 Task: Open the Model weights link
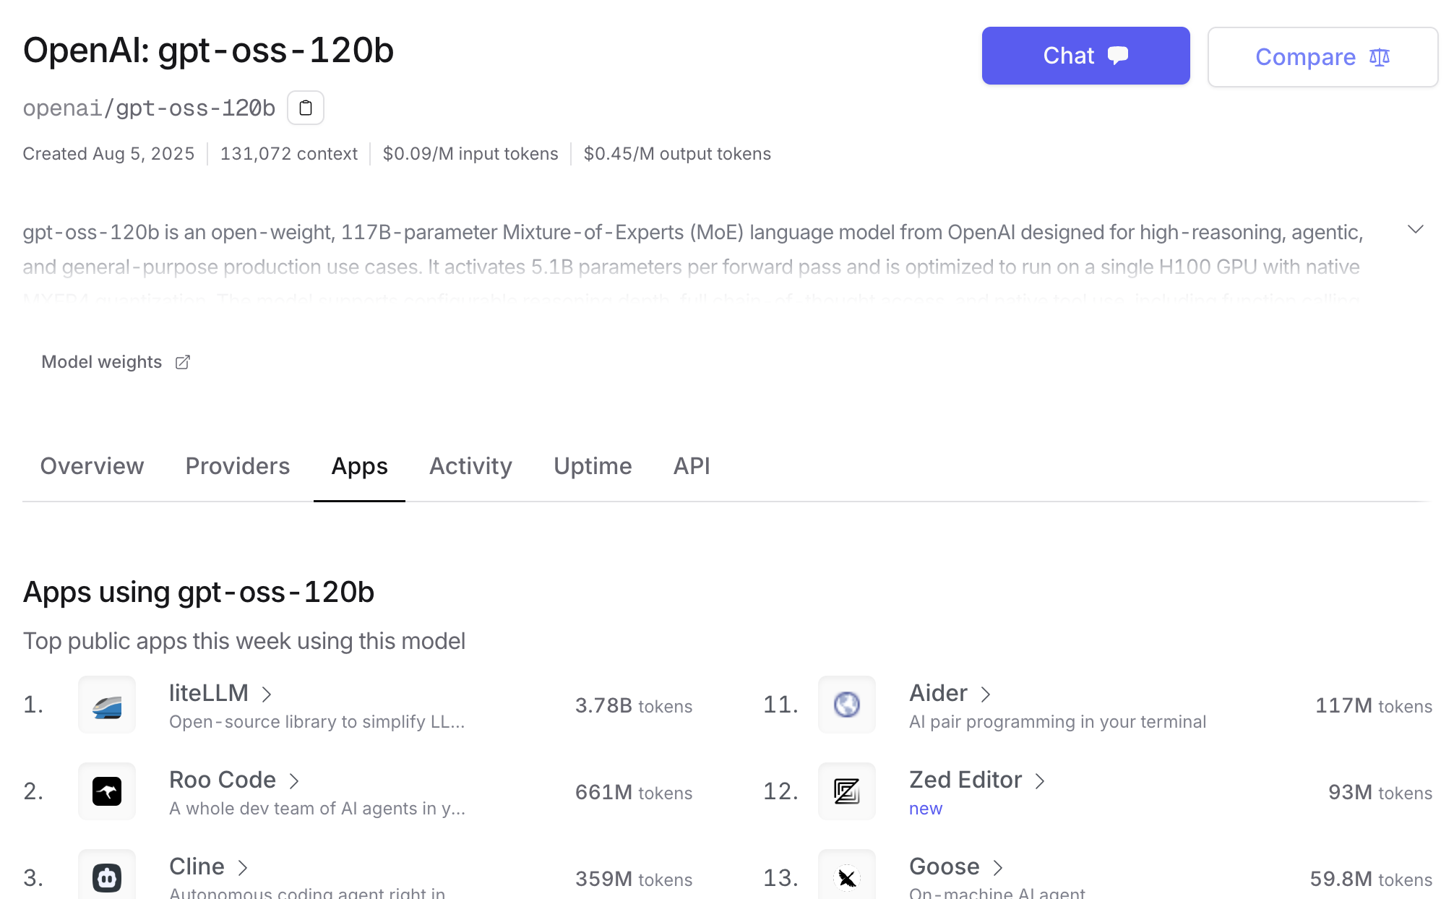[x=102, y=362]
